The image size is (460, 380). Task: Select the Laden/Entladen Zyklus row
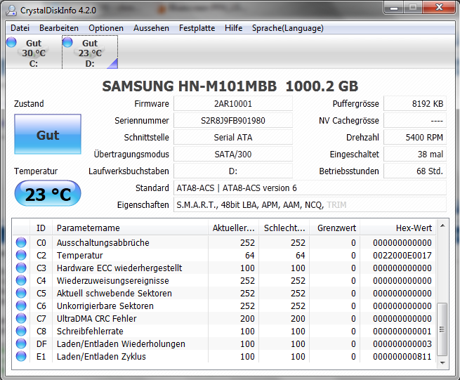tap(224, 356)
